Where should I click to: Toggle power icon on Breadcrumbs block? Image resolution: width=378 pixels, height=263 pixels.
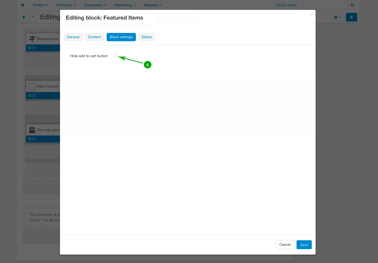34,48
